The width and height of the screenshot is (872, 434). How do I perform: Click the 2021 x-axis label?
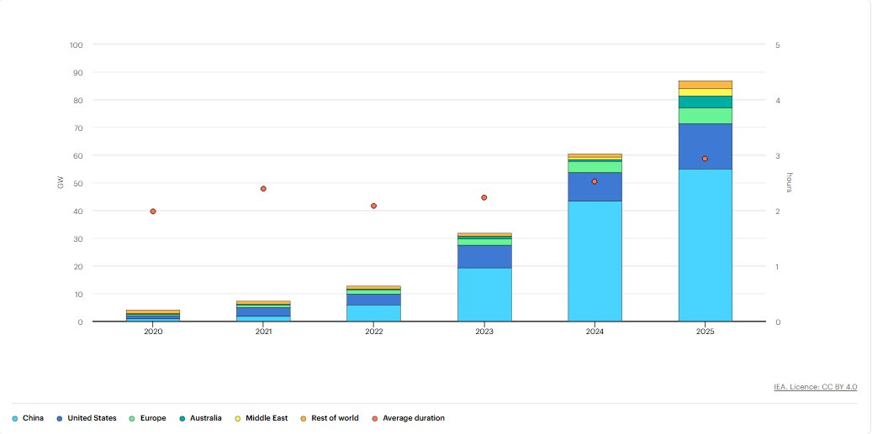(263, 331)
